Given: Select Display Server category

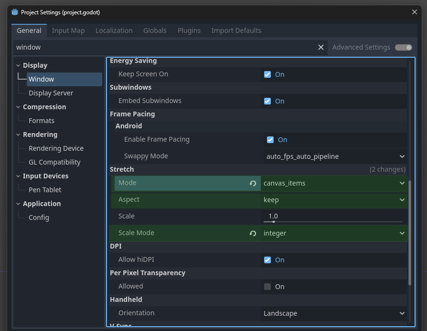Looking at the screenshot, I should click(51, 93).
